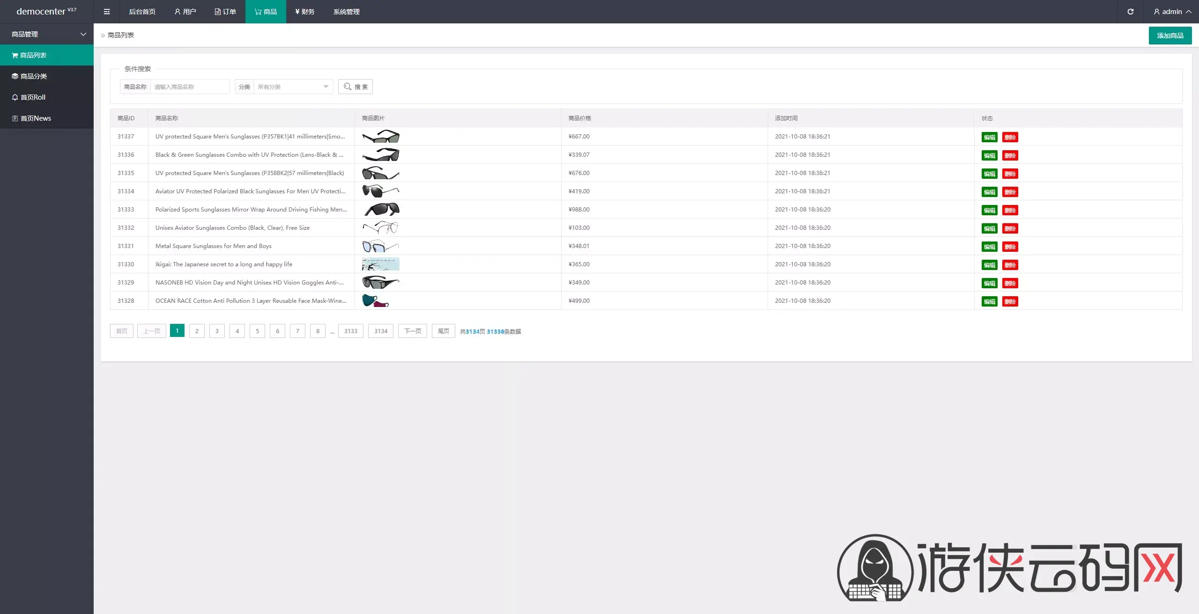The height and width of the screenshot is (614, 1199).
Task: Open the 系统管理 menu
Action: 346,12
